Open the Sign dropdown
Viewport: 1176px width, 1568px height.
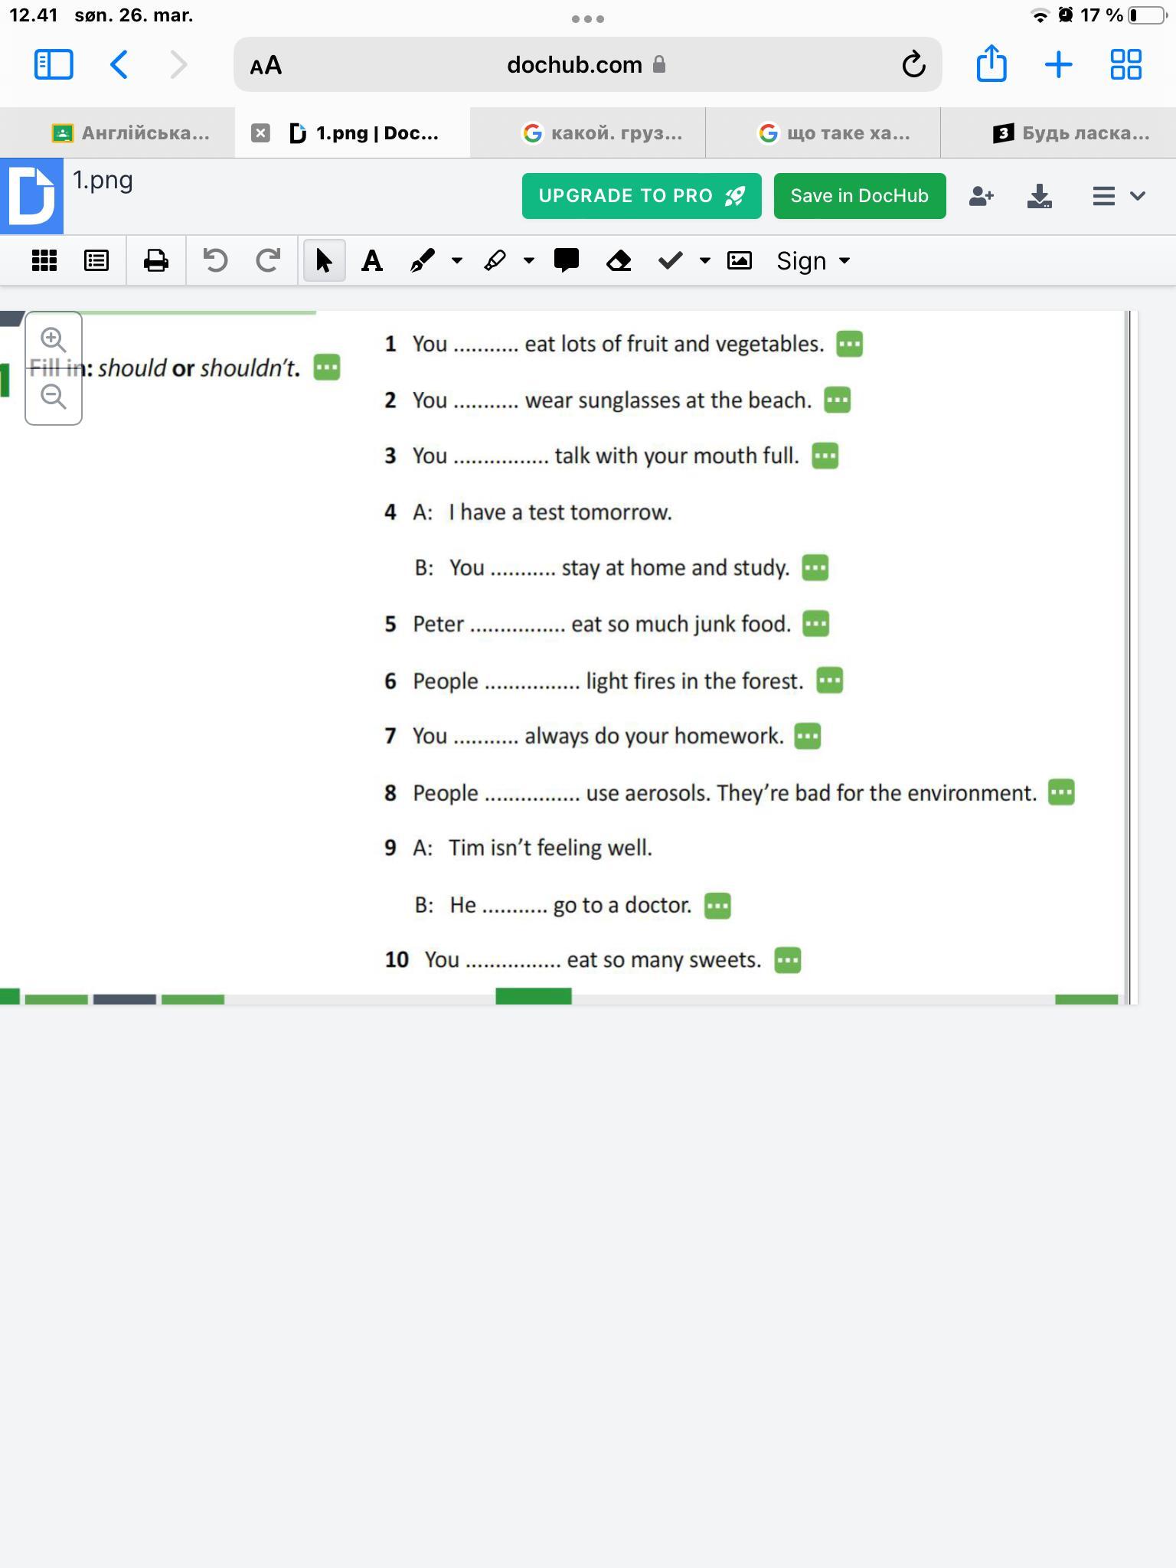(x=813, y=261)
